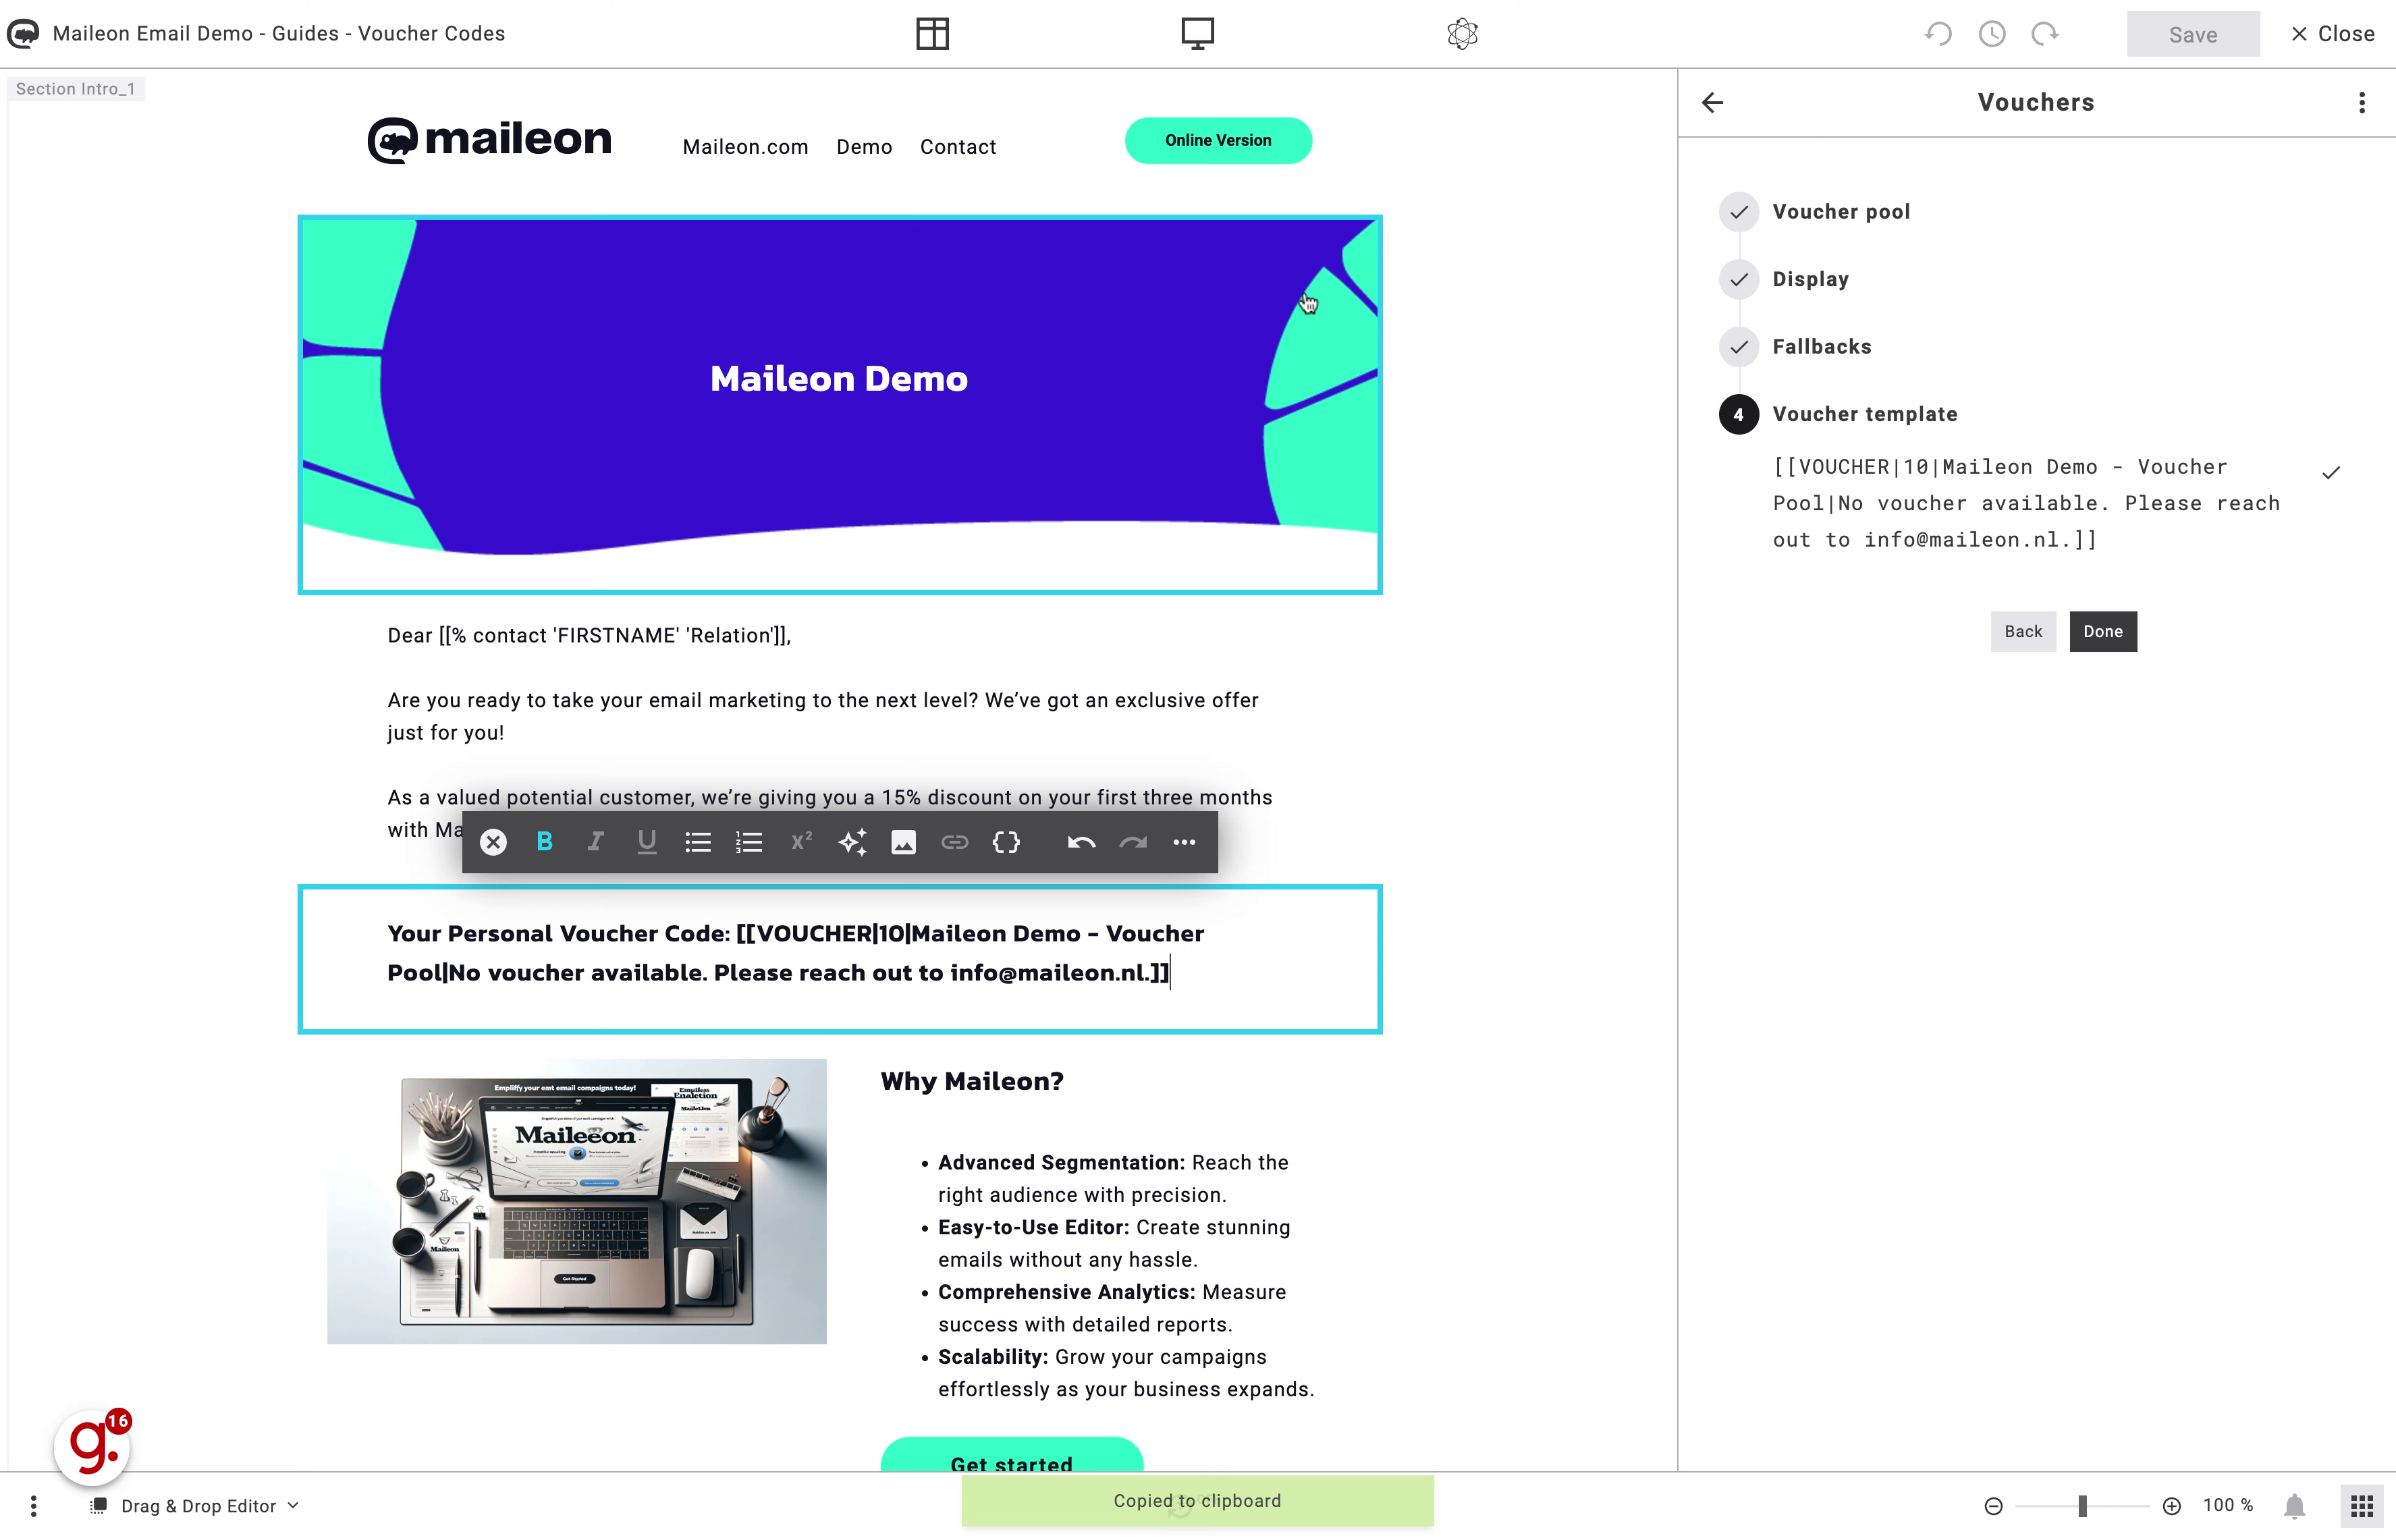This screenshot has height=1540, width=2396.
Task: Toggle bold formatting
Action: (x=544, y=842)
